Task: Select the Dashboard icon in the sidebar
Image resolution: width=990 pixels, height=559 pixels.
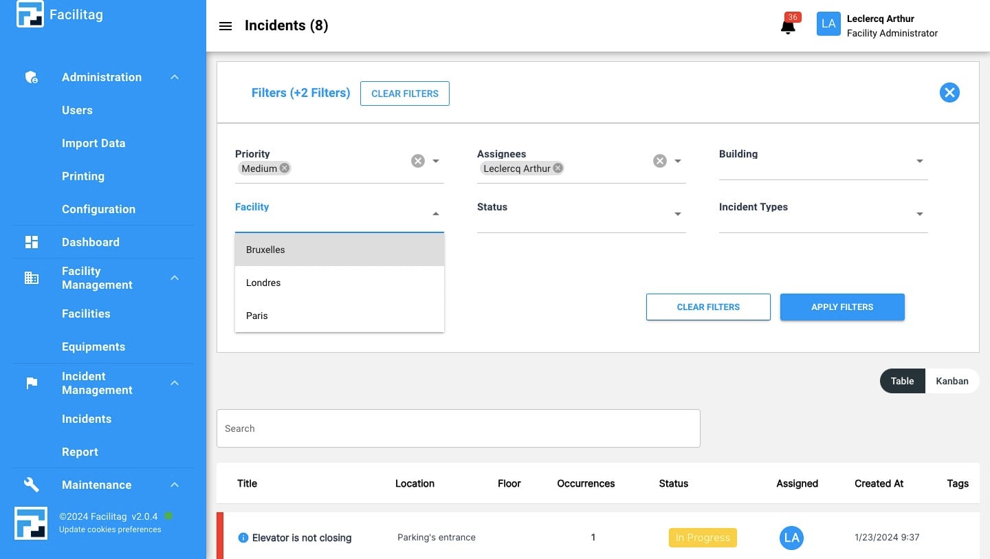Action: [x=31, y=241]
